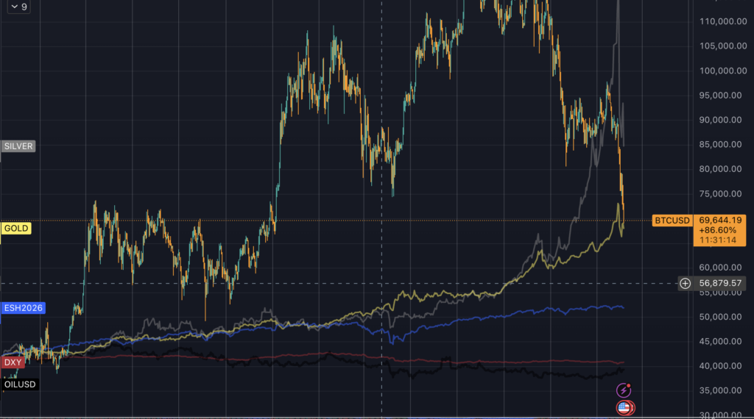Click the 56,879.57 crosshair price label
754x419 pixels.
[x=720, y=283]
